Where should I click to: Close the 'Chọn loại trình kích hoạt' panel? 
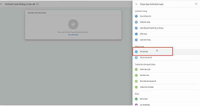click(x=136, y=4)
